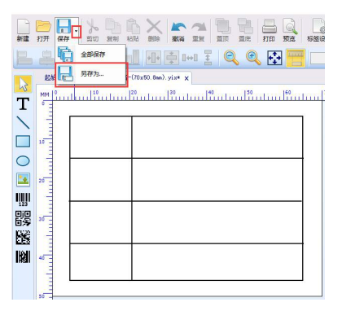This screenshot has width=342, height=311.
Task: Zoom out with the minus magnifier
Action: tap(231, 58)
